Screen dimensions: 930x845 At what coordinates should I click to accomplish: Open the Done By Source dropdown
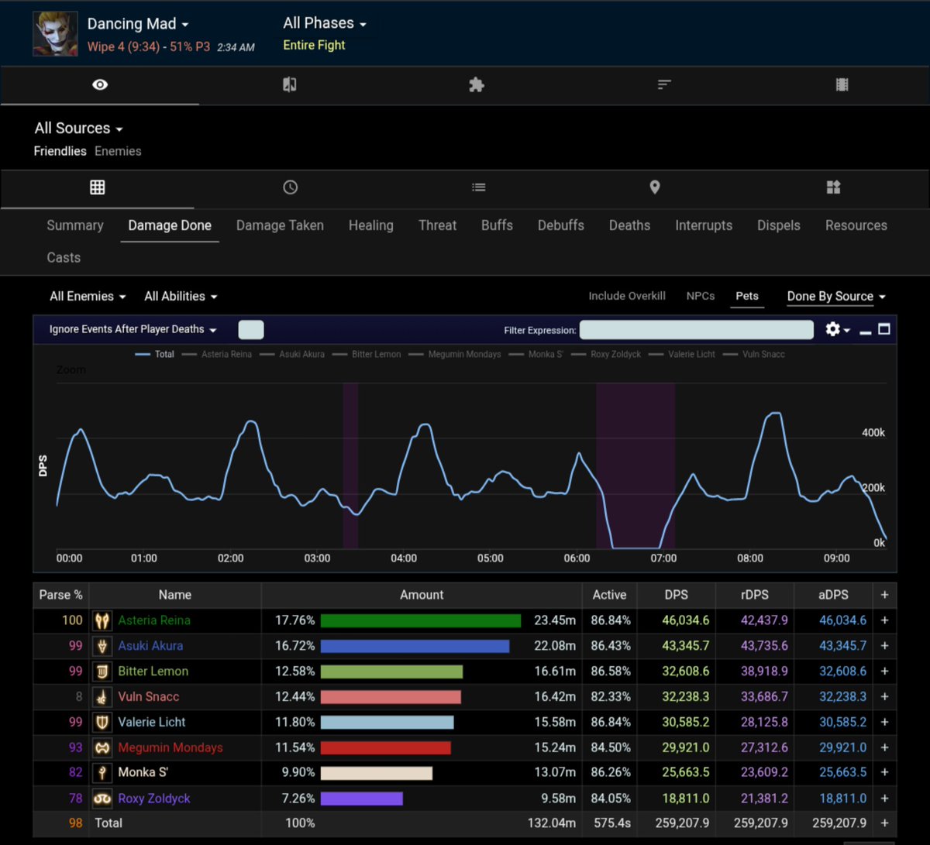(836, 297)
